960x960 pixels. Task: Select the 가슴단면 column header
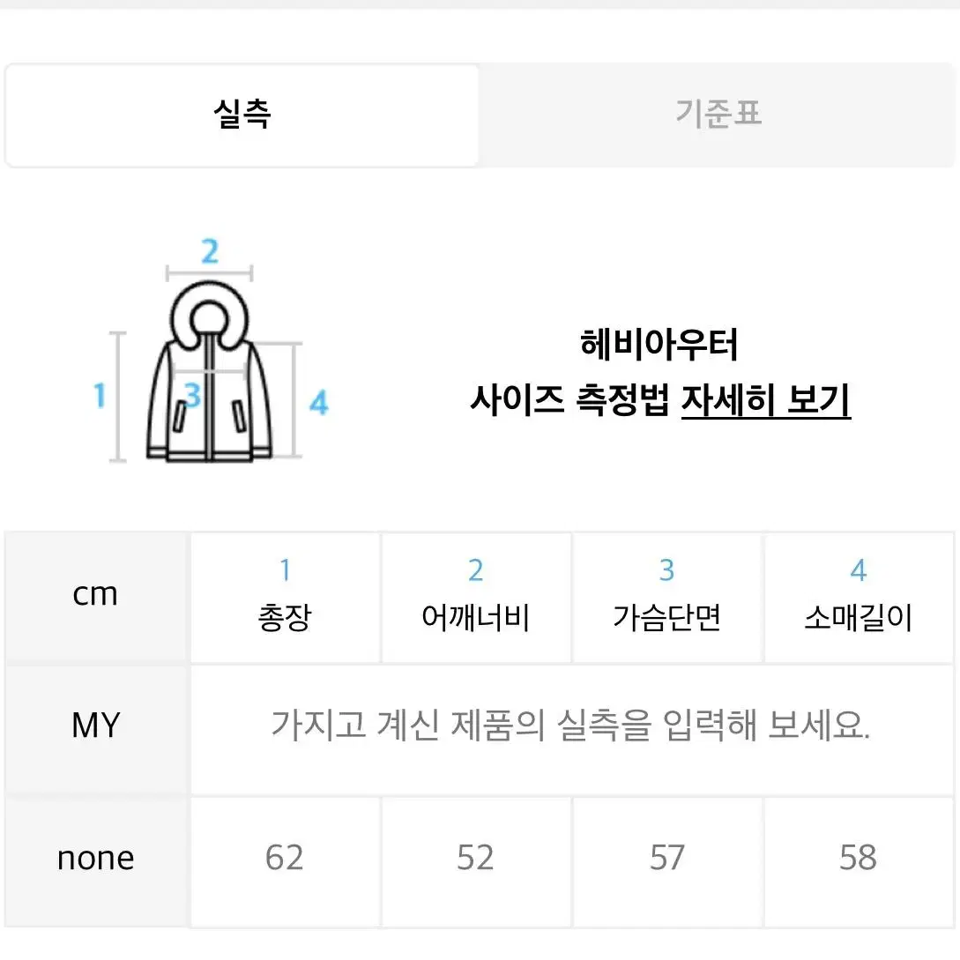666,597
